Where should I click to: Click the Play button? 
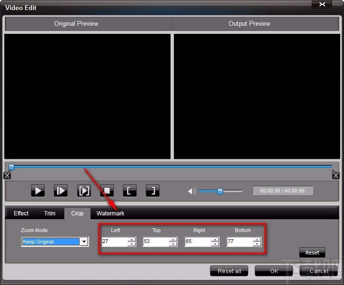(38, 191)
